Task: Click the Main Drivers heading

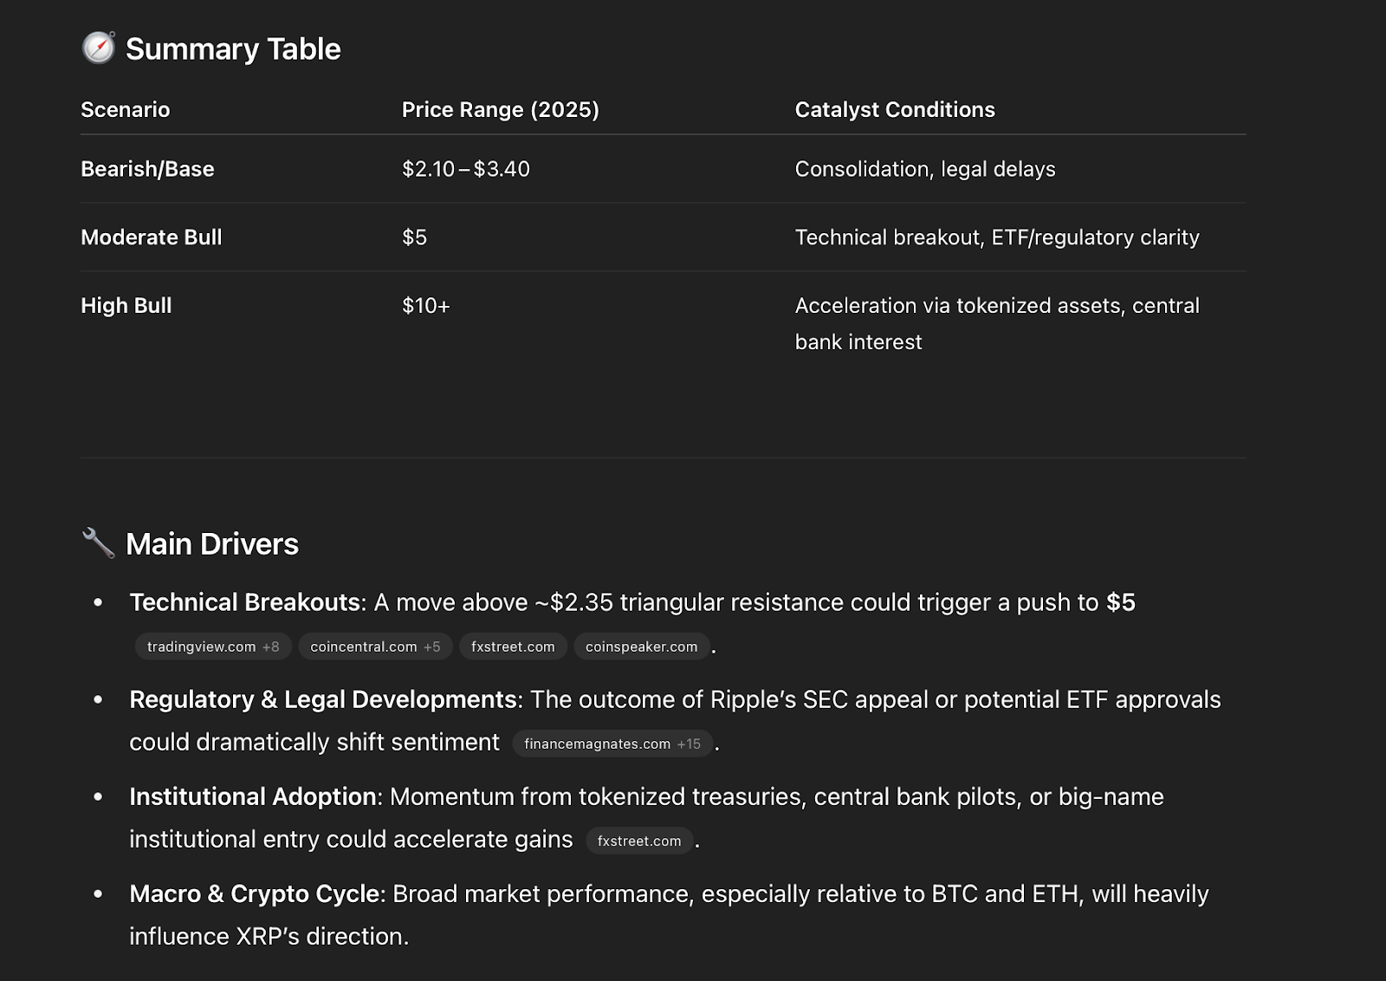Action: 212,544
